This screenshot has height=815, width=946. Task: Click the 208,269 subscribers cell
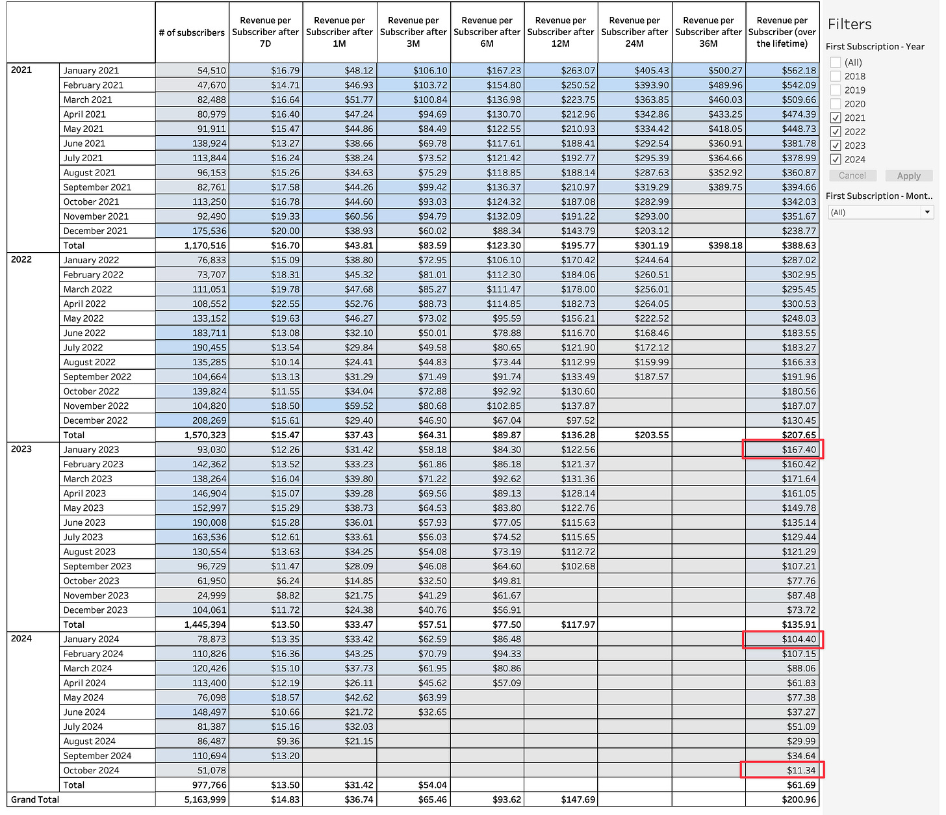pyautogui.click(x=192, y=420)
